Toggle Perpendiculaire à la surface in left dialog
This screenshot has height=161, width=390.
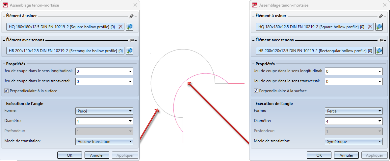(6, 91)
